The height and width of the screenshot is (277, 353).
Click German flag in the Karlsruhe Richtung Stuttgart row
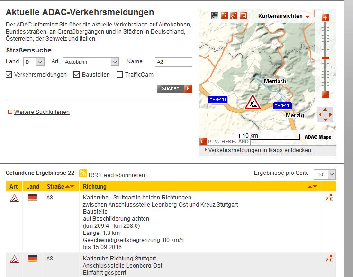point(33,259)
